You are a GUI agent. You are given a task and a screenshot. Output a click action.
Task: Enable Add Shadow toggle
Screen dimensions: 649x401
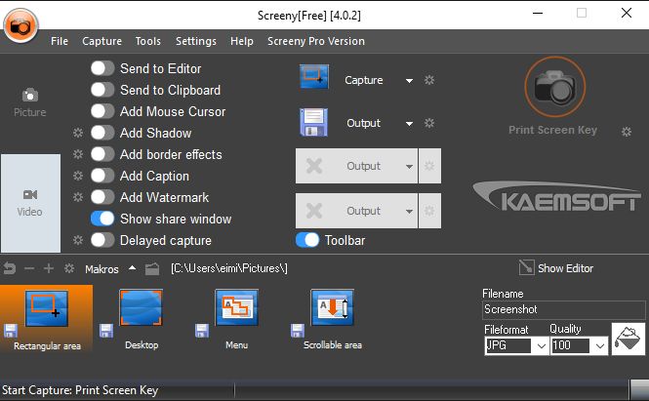(x=102, y=133)
